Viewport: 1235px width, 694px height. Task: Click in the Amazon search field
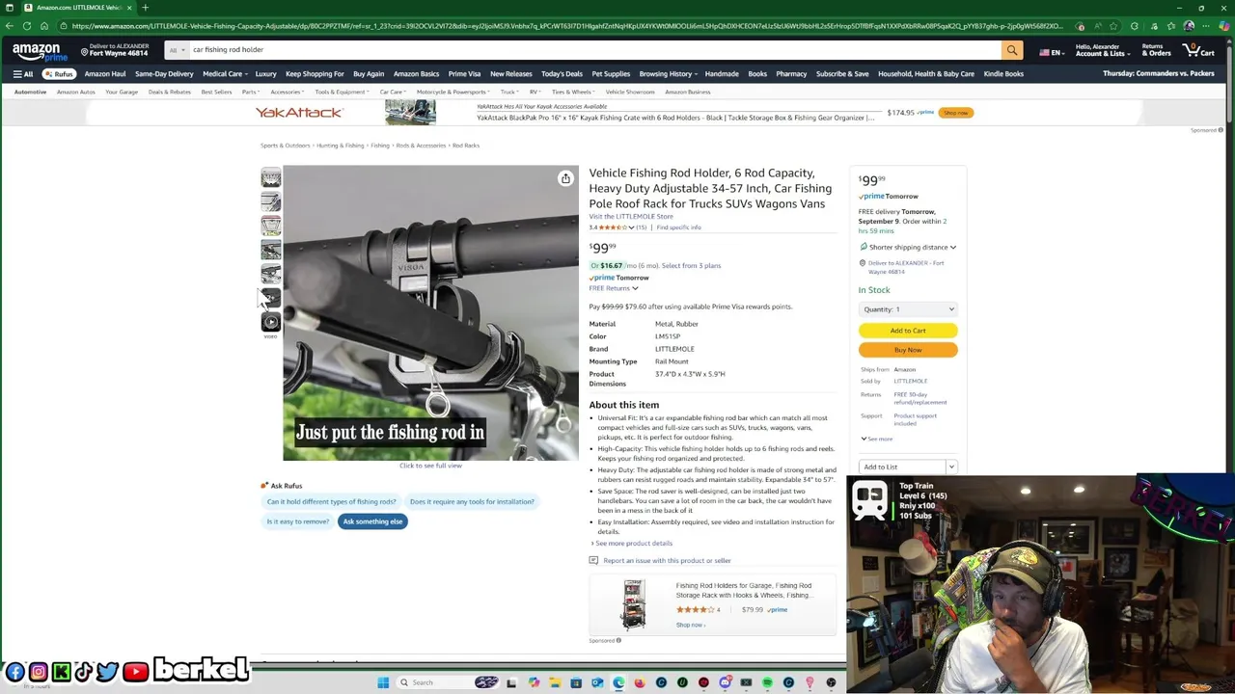click(594, 50)
